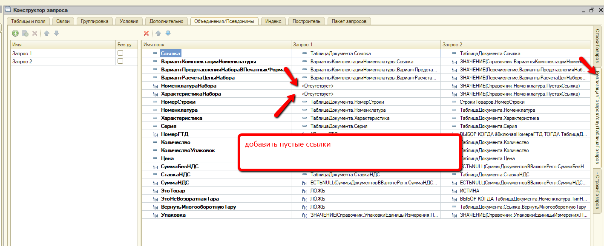The image size is (604, 246).
Task: Select the Цена field name
Action: pyautogui.click(x=167, y=158)
